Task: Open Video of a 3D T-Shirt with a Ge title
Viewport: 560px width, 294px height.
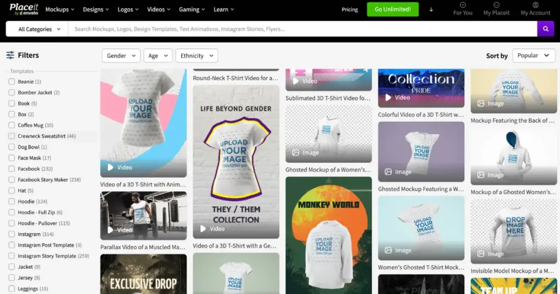Action: (234, 246)
